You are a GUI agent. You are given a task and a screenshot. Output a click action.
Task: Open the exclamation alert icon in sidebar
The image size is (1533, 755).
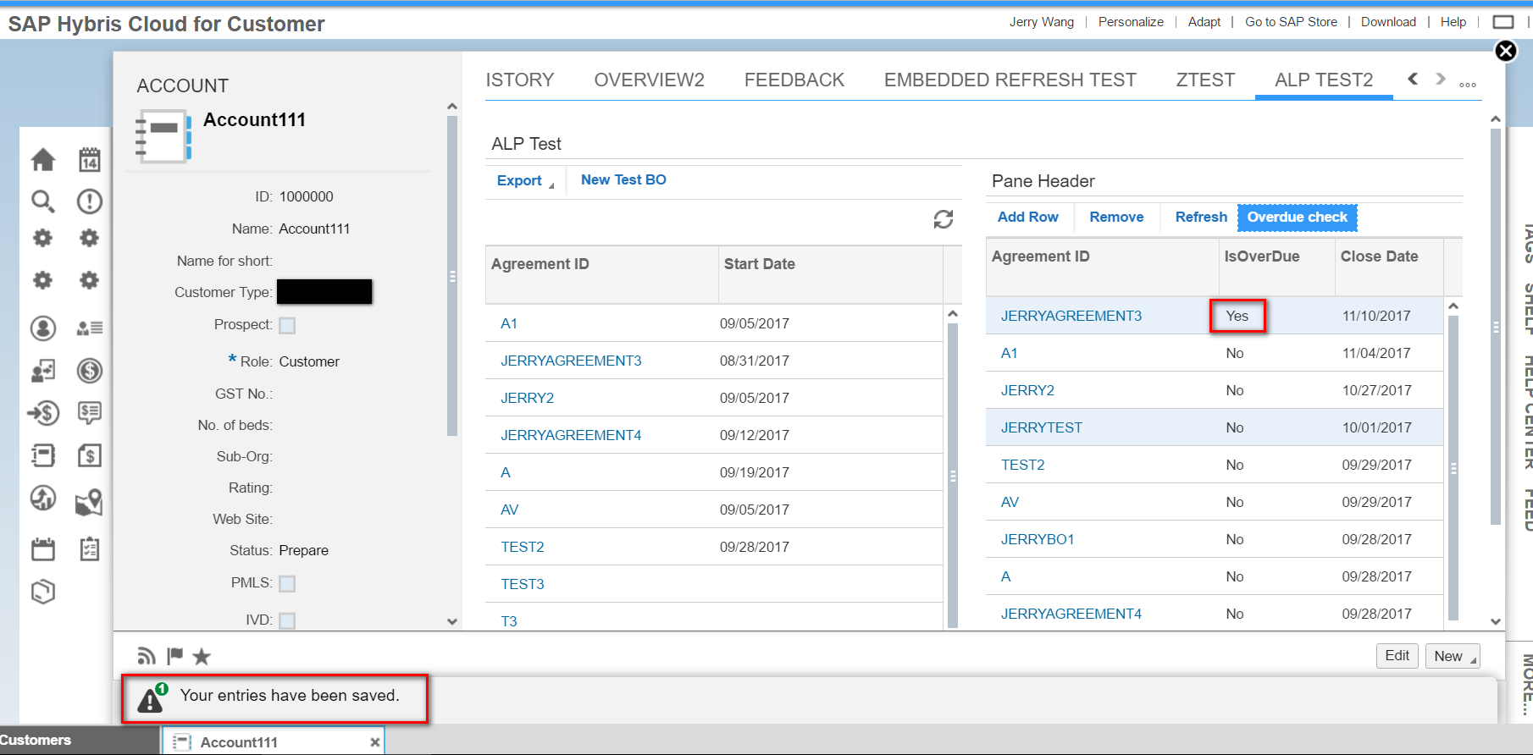[x=90, y=201]
